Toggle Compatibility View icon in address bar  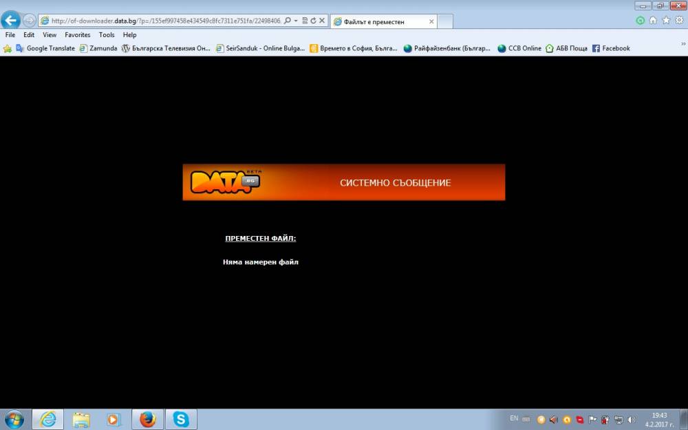pyautogui.click(x=305, y=21)
